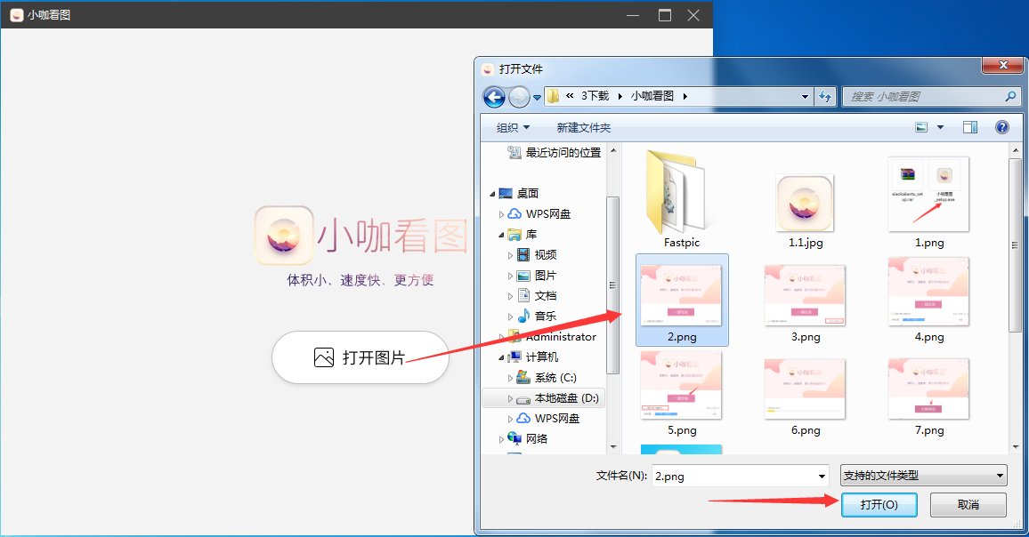Click the 取消 button
This screenshot has width=1029, height=537.
(968, 505)
